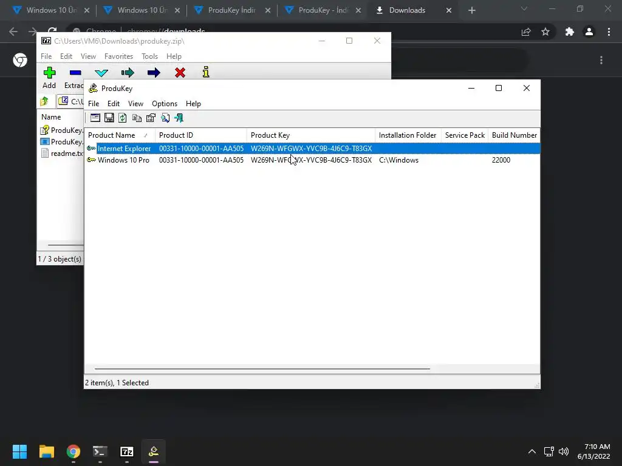Click the Find magnifier icon in ProduKey toolbar
The height and width of the screenshot is (466, 622).
(x=165, y=118)
